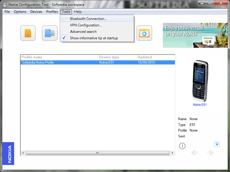The width and height of the screenshot is (230, 172).
Task: Select the Softpedia Nokia Profile row
Action: click(98, 62)
